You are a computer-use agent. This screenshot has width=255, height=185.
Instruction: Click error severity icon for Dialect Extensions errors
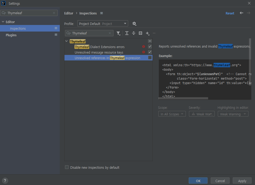pyautogui.click(x=144, y=47)
